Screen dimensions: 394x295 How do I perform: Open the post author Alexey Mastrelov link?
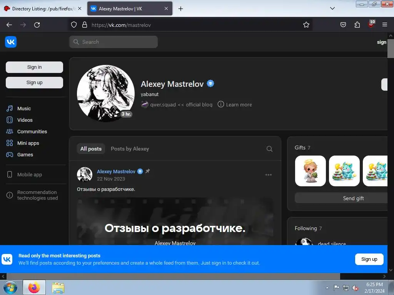(x=116, y=172)
